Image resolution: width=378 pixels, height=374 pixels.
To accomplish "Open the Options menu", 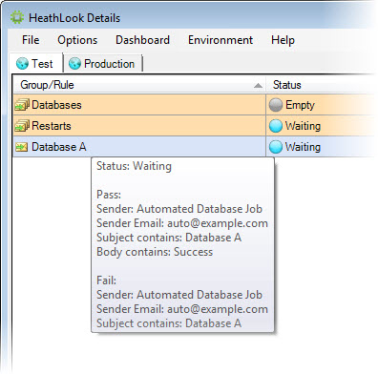I will pos(77,40).
